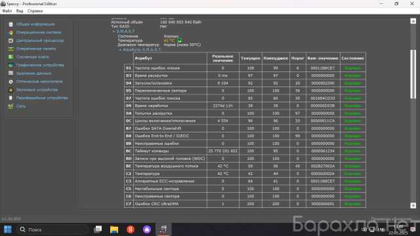
Task: Open the Общая информация summary icon
Action: (10, 24)
